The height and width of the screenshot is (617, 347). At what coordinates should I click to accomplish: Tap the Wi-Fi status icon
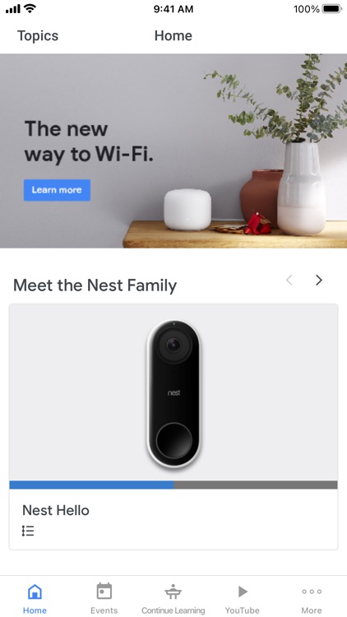click(30, 8)
